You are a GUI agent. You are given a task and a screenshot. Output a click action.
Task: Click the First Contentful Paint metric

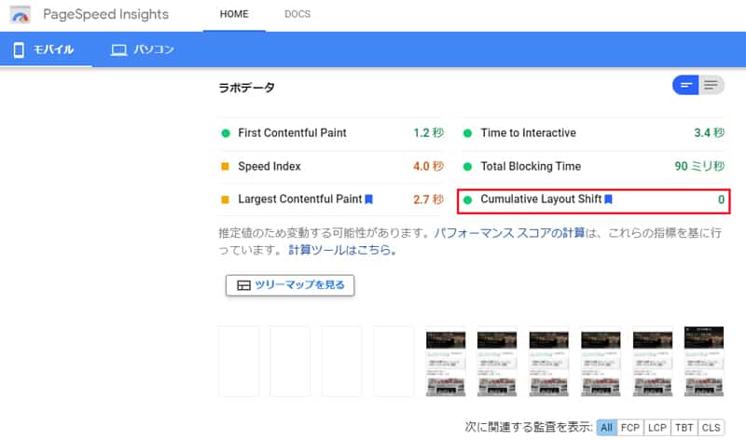tap(331, 133)
